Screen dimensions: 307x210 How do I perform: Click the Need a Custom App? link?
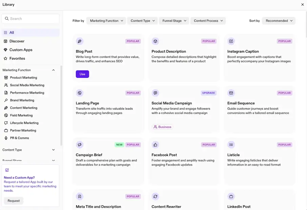(19, 177)
